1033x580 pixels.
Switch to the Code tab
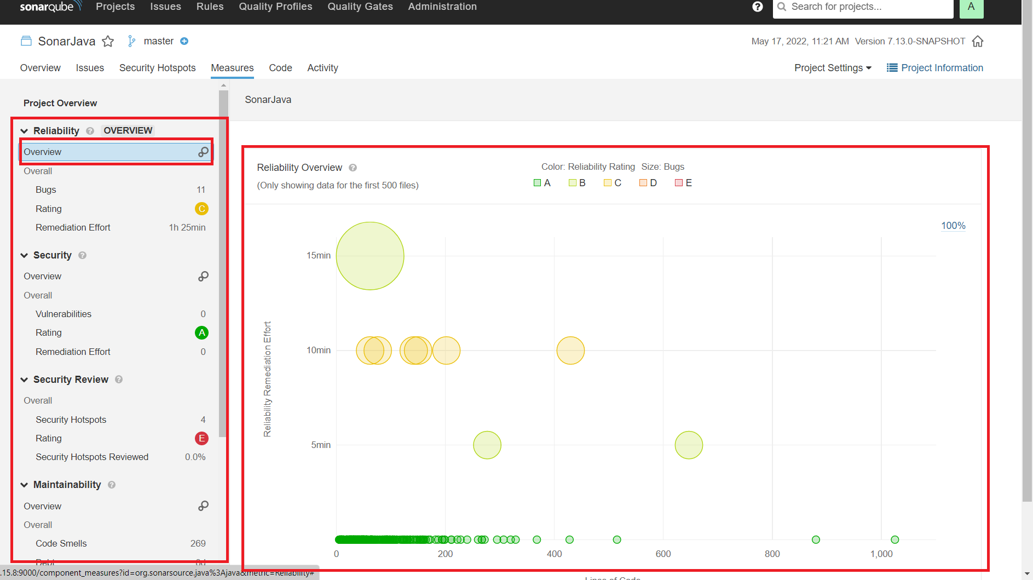[x=280, y=68]
